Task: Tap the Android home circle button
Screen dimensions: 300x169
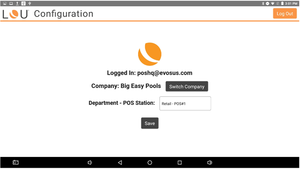Action: [150, 162]
